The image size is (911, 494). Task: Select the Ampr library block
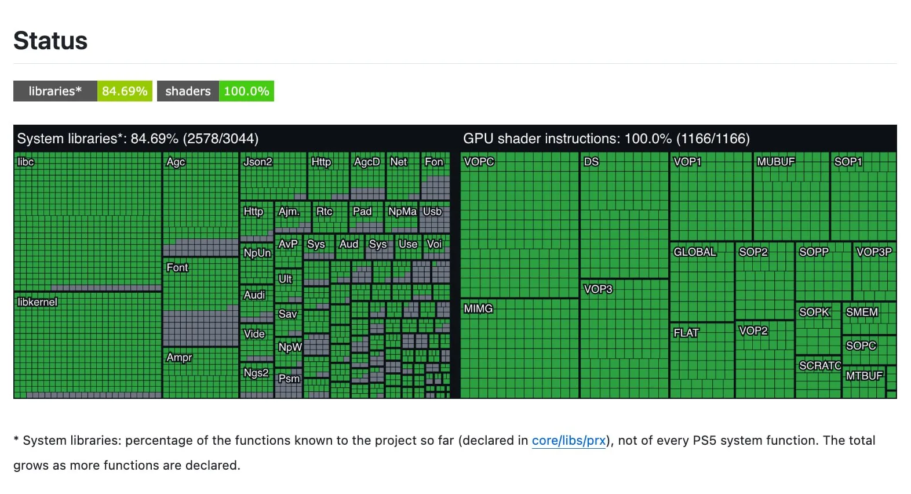pos(201,373)
